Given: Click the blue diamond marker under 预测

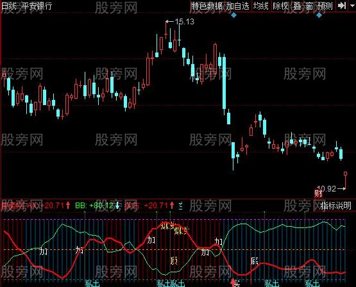Looking at the screenshot, I should pos(319,15).
